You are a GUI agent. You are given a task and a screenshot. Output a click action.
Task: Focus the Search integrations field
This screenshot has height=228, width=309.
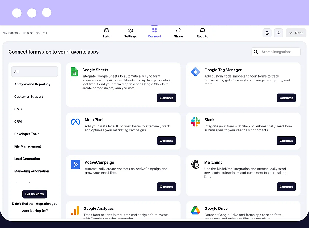click(276, 52)
